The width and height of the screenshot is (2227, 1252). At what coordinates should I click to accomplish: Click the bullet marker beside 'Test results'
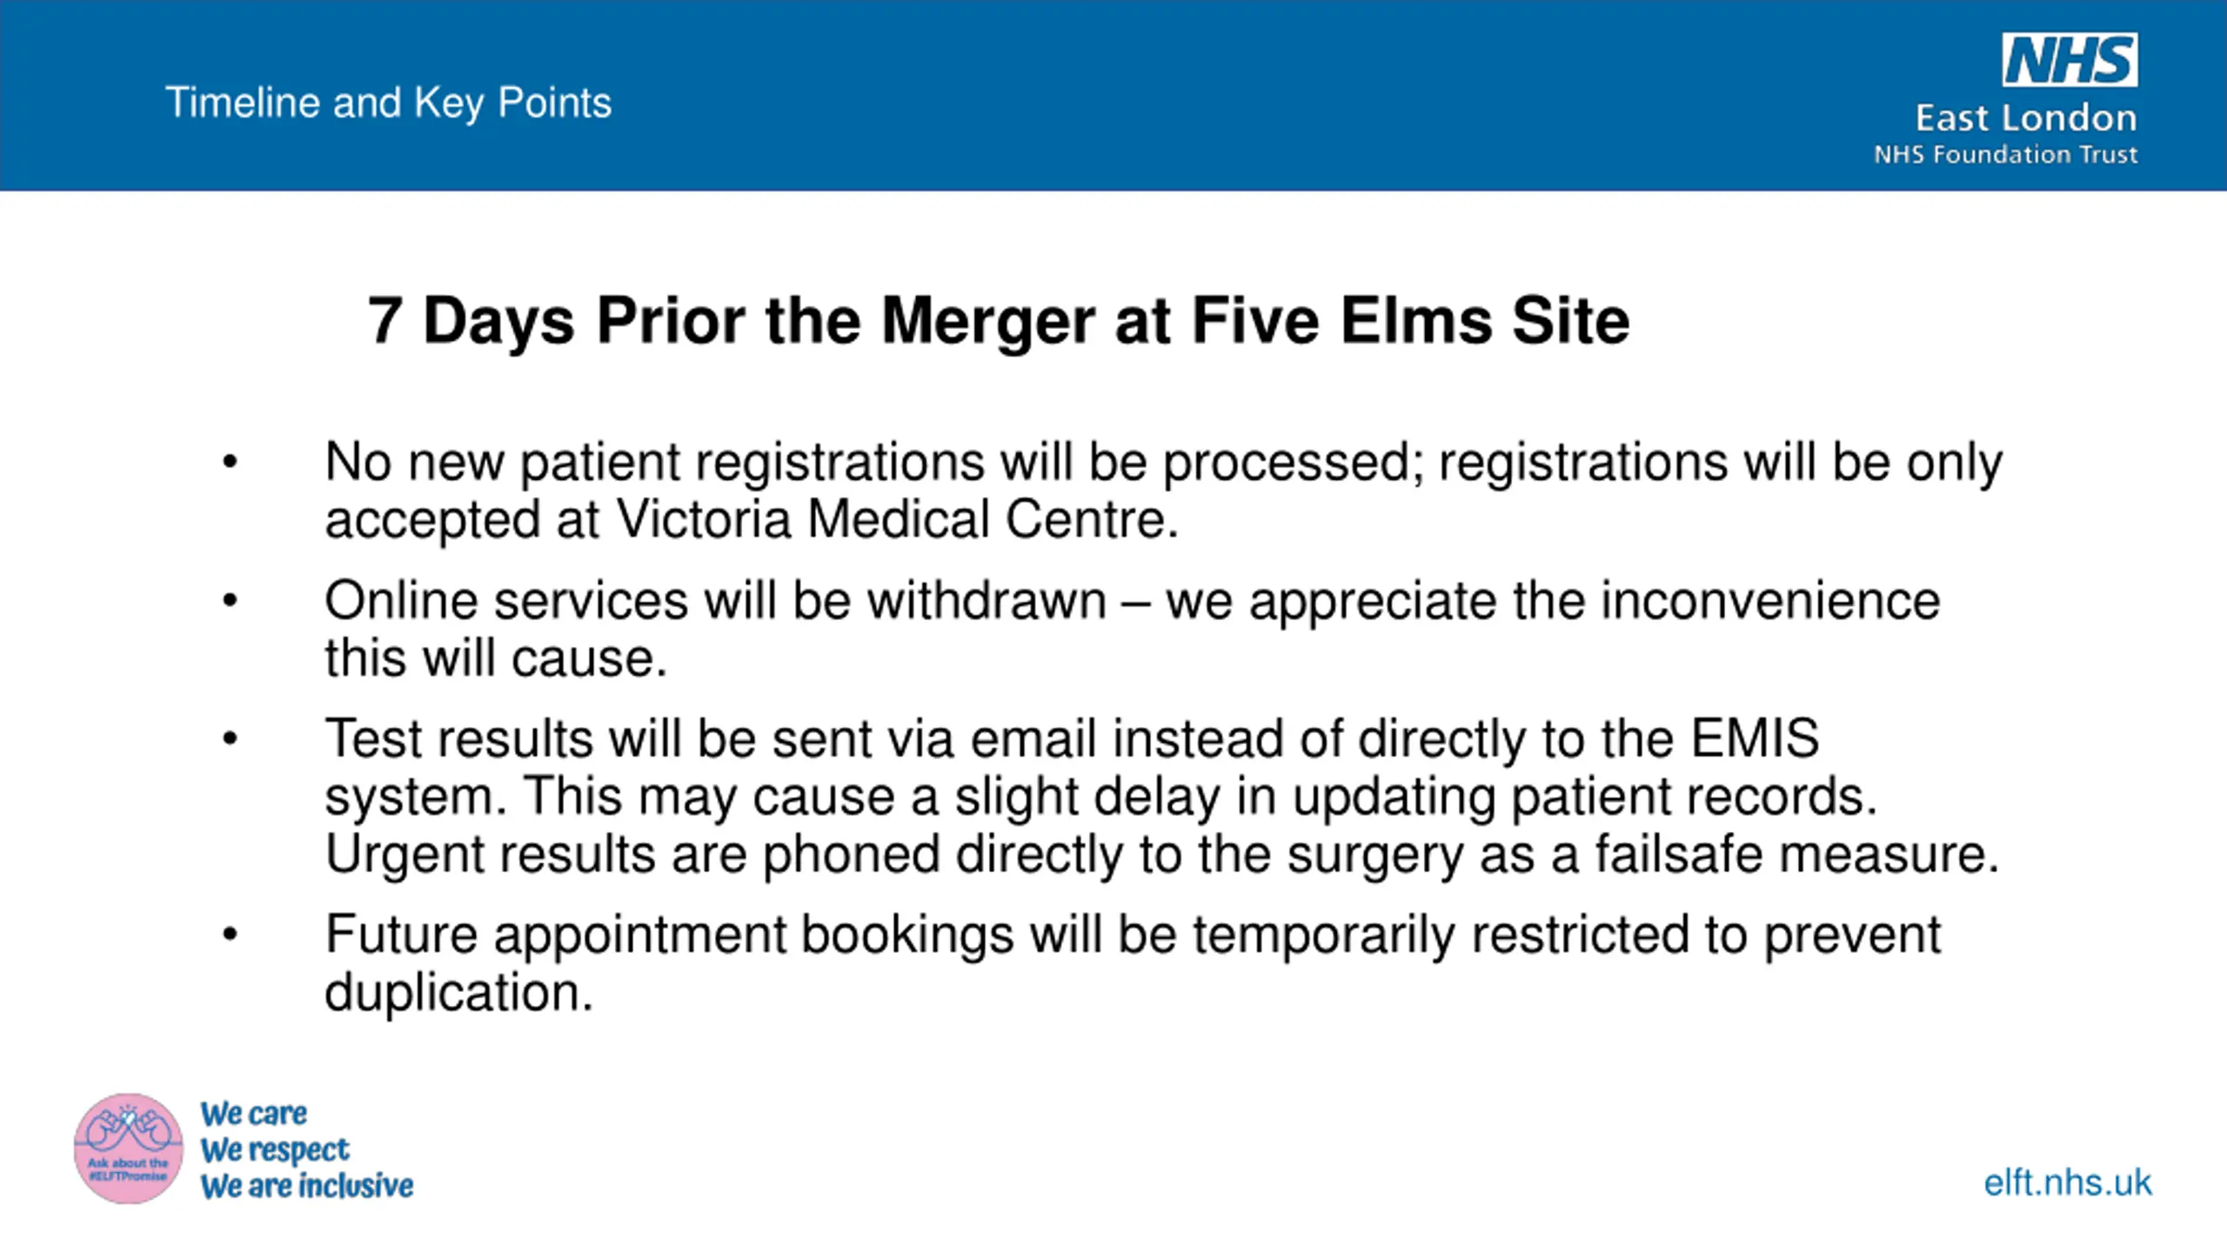click(230, 739)
